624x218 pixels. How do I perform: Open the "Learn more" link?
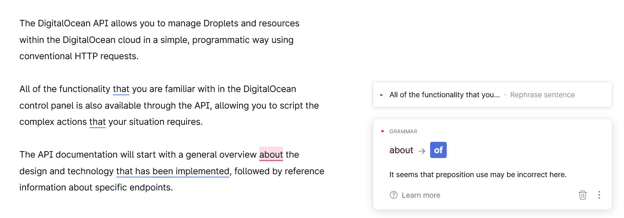[x=421, y=195]
